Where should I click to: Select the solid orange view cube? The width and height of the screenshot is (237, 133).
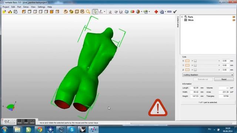pos(52,11)
